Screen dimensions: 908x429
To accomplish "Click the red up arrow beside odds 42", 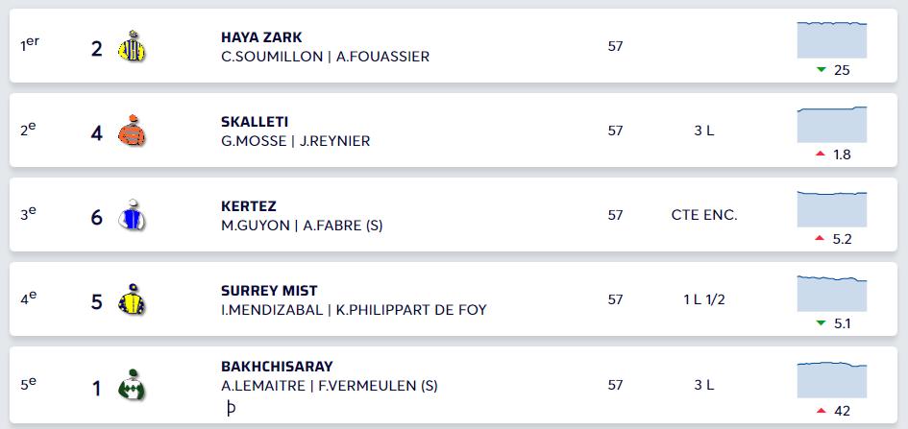I will (x=821, y=411).
